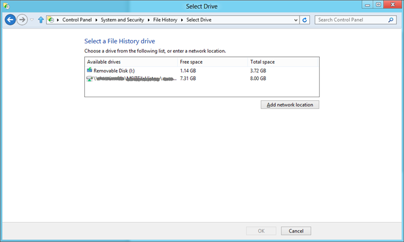Click the Select Drive breadcrumb item

pos(199,20)
